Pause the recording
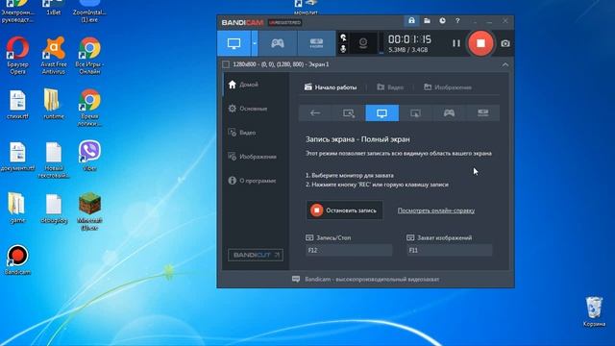The width and height of the screenshot is (615, 346). 455,43
